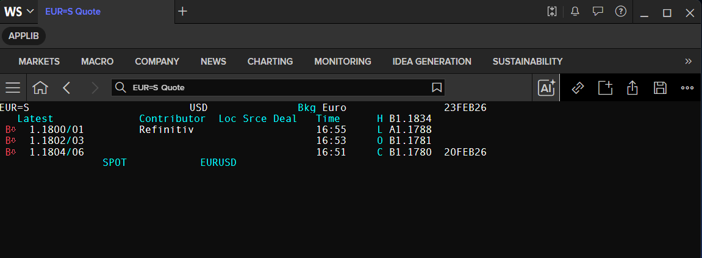Open the MACRO menu

coord(97,62)
